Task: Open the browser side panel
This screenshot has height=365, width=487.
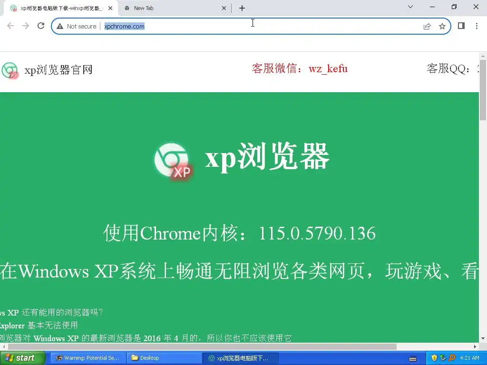Action: [461, 26]
